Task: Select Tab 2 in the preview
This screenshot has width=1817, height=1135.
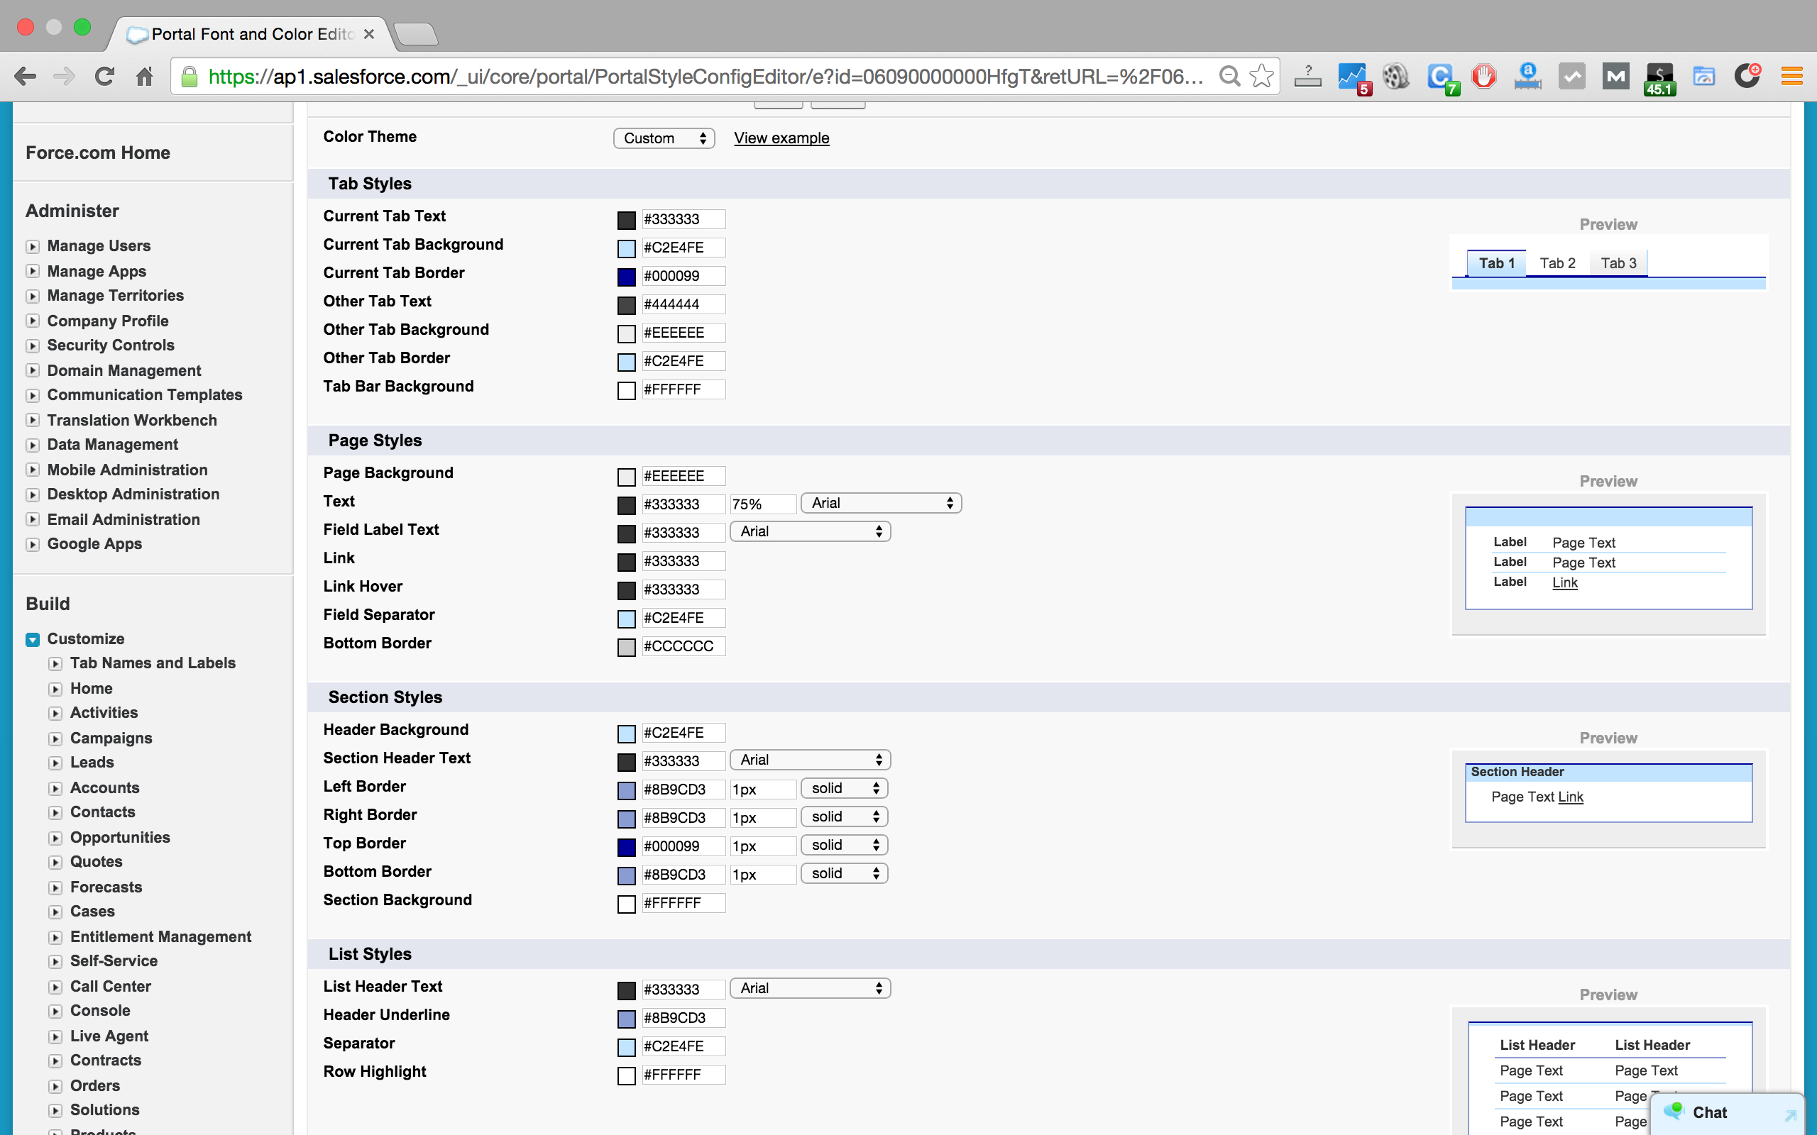Action: coord(1557,263)
